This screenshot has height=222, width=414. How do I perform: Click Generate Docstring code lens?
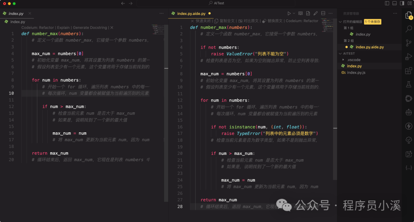[90, 28]
